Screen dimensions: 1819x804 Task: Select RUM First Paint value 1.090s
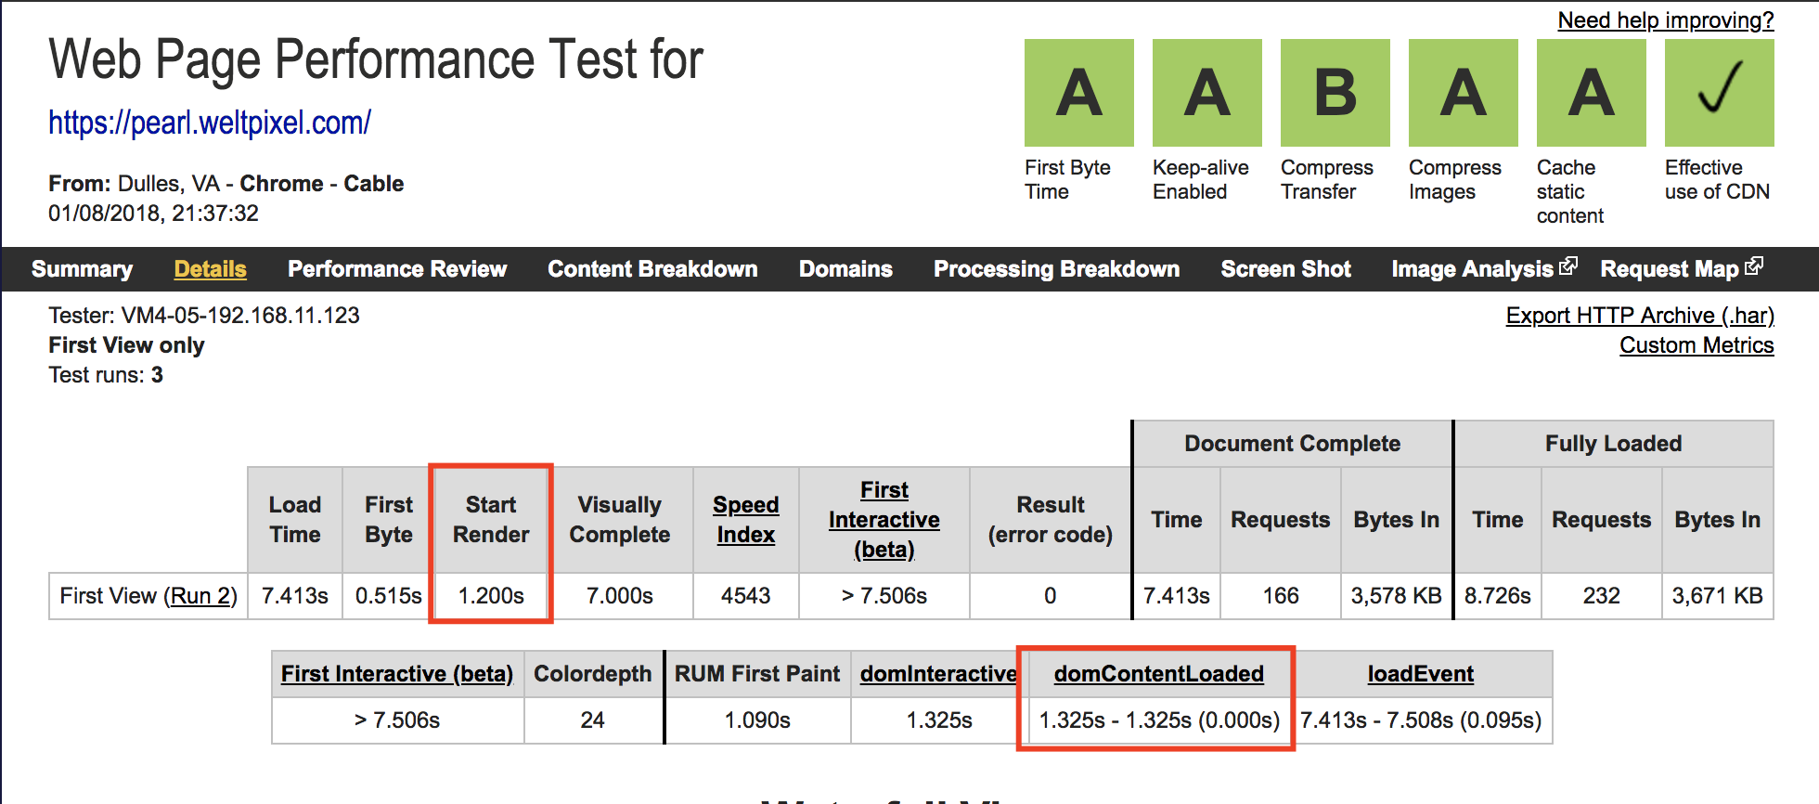pos(757,720)
